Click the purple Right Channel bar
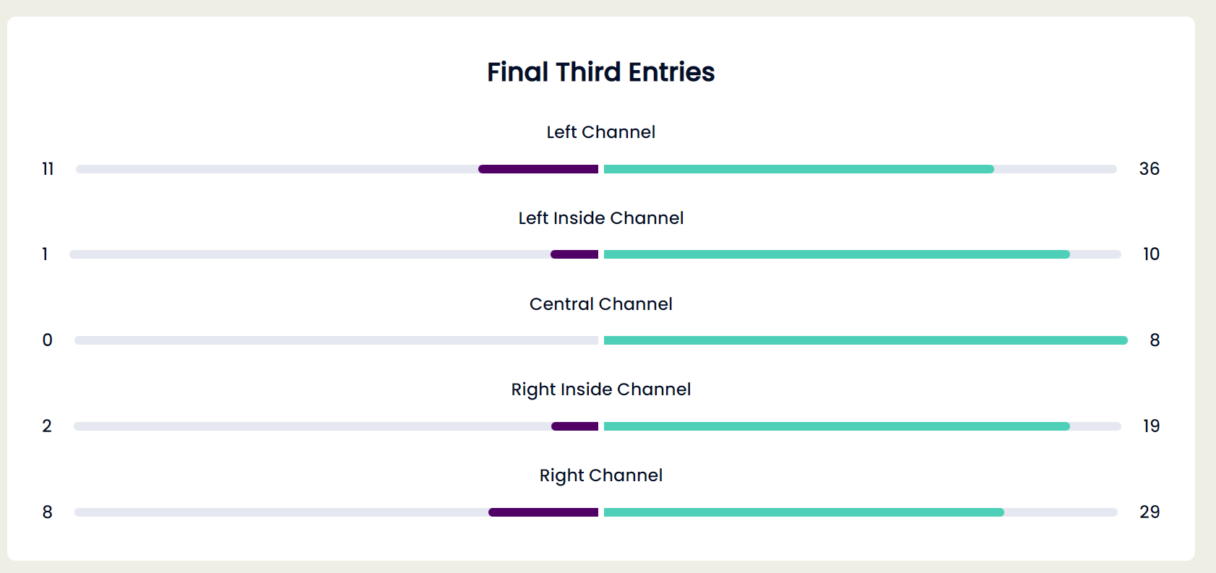This screenshot has height=573, width=1216. pyautogui.click(x=543, y=512)
